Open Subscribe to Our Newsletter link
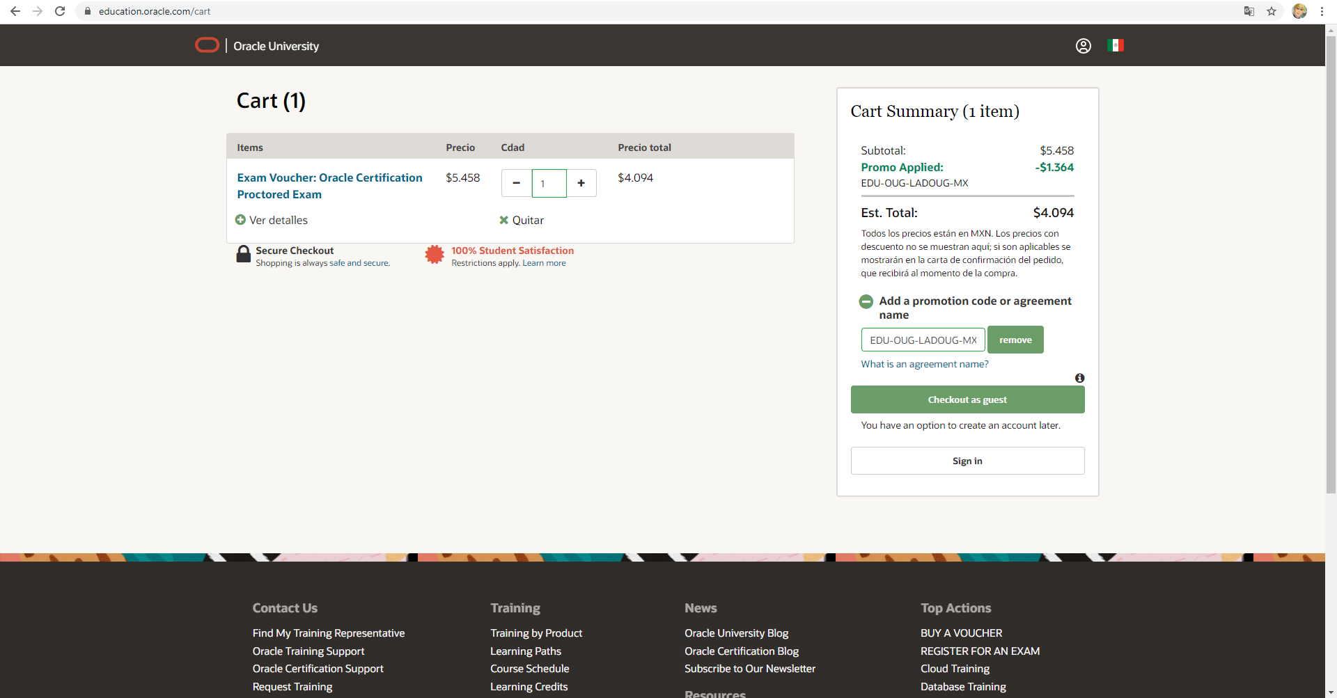Viewport: 1337px width, 698px height. (x=750, y=669)
